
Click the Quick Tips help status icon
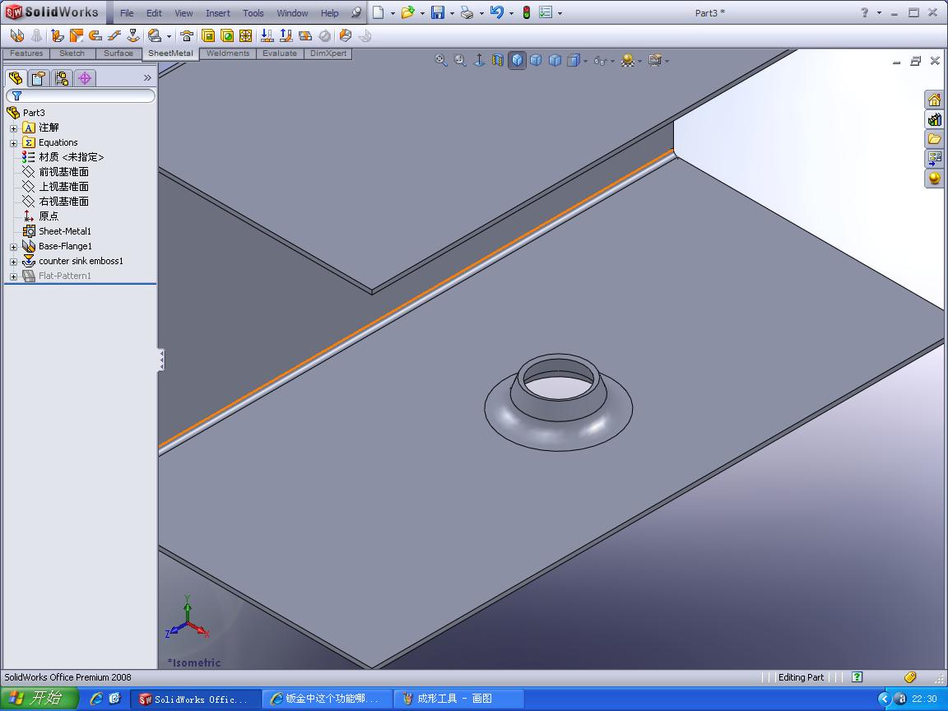pos(857,677)
